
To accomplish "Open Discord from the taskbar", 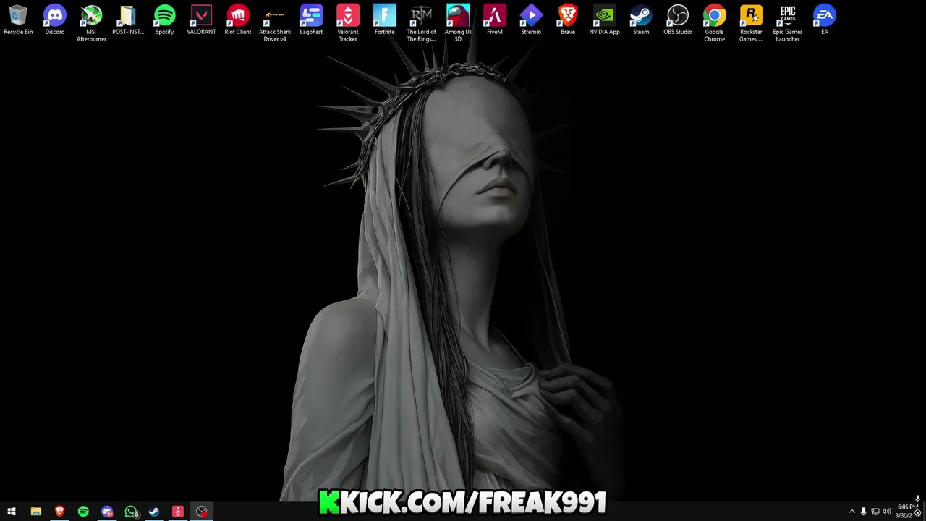I will [107, 512].
